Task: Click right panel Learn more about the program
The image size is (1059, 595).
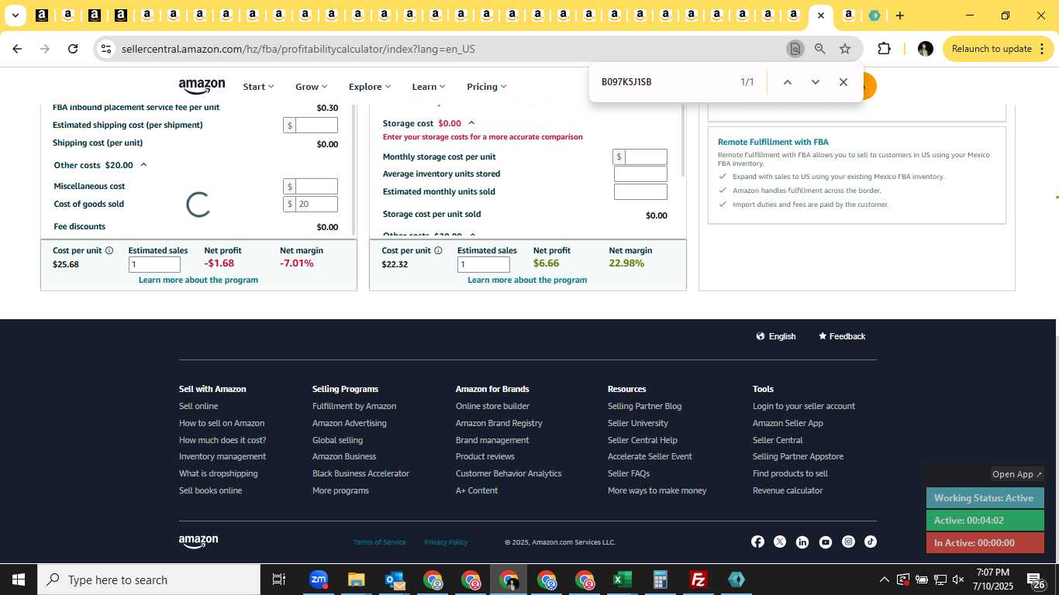Action: coord(527,280)
